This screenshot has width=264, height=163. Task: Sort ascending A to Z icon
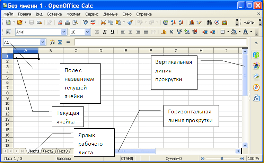tap(174, 22)
